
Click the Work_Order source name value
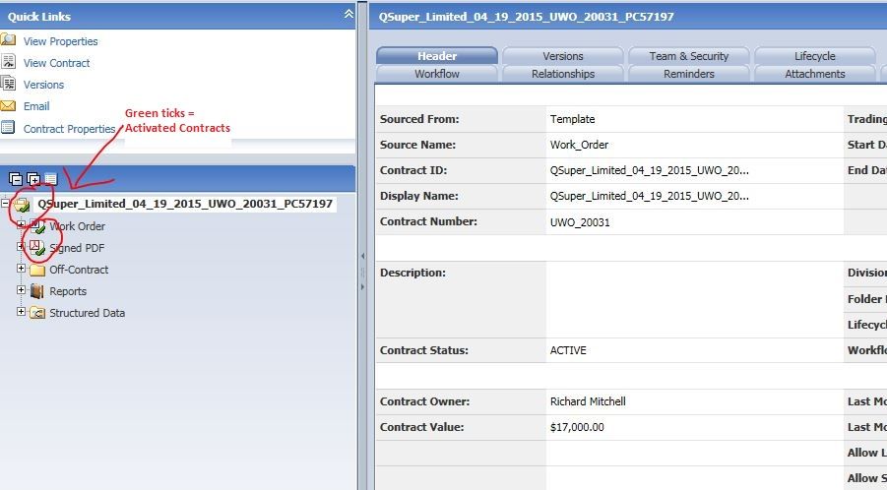click(579, 145)
